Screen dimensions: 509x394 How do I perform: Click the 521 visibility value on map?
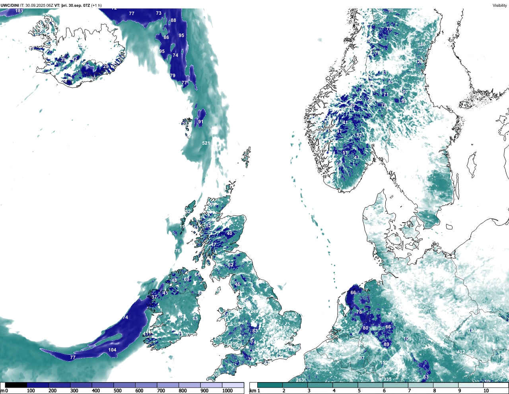[x=206, y=143]
